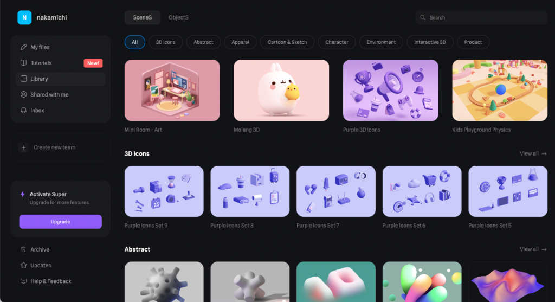Viewport: 555px width, 302px height.
Task: Open Kids Playground Physics thumbnail
Action: pyautogui.click(x=500, y=91)
